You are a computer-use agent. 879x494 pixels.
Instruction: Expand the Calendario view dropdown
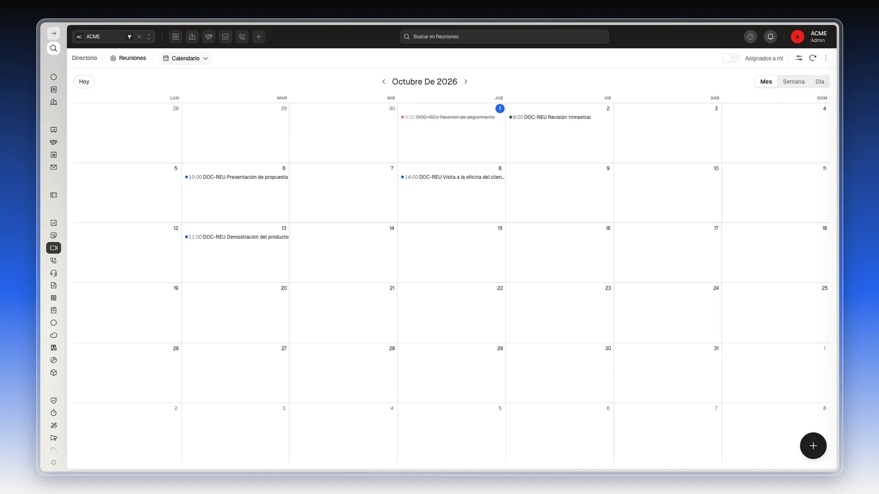click(x=185, y=58)
